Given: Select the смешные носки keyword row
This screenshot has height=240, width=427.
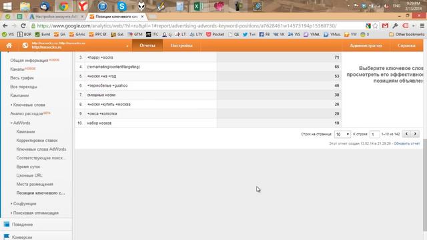Looking at the screenshot, I should [x=208, y=95].
